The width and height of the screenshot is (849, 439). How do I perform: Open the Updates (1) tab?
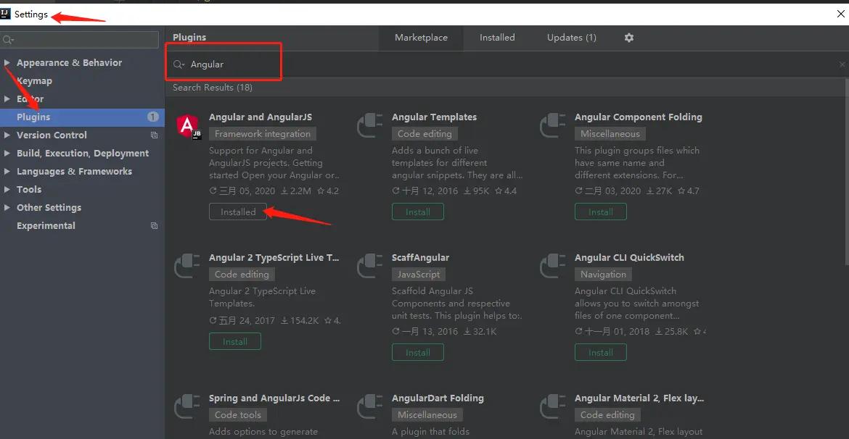(571, 38)
